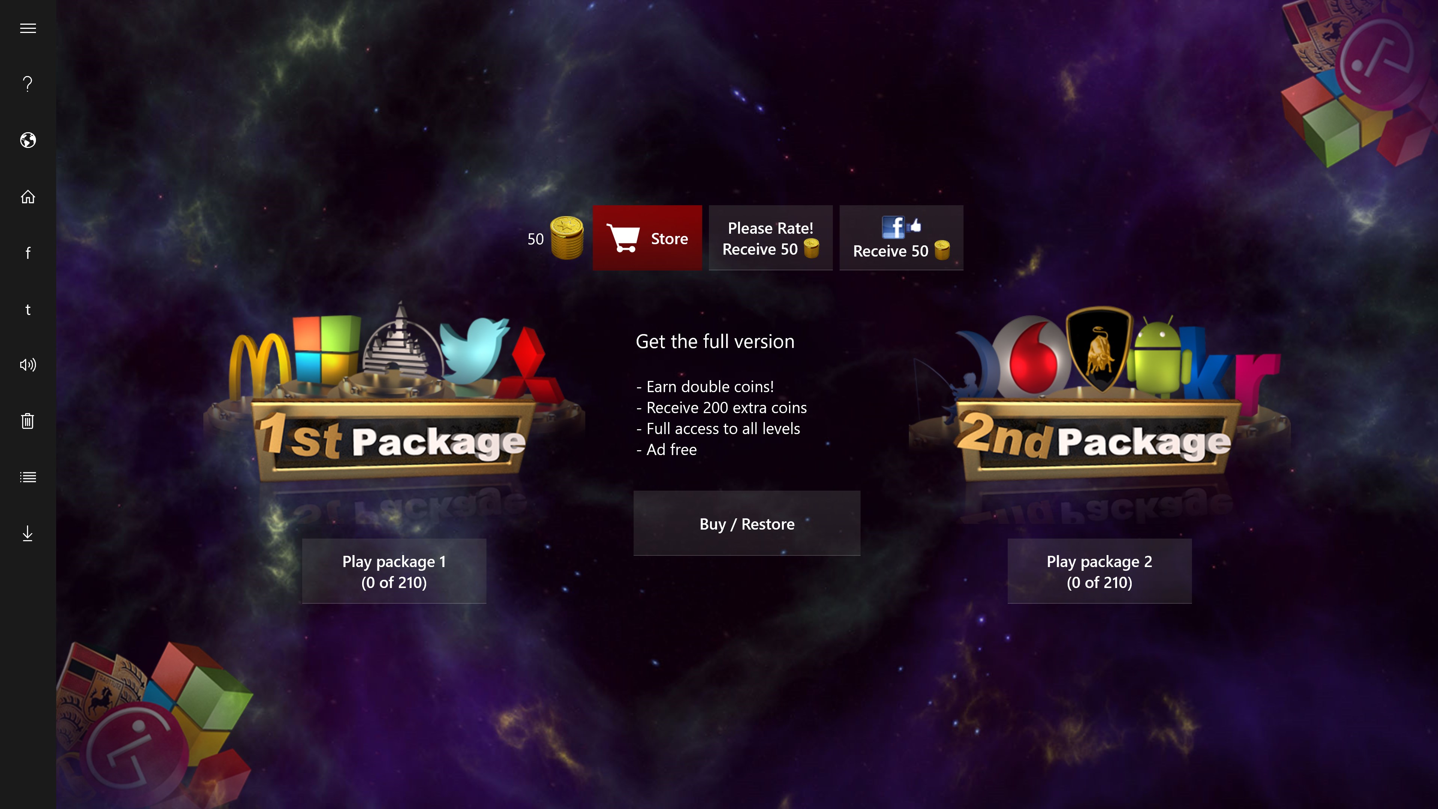Screen dimensions: 1438x809
Task: Open the hamburger menu in sidebar
Action: pos(28,28)
